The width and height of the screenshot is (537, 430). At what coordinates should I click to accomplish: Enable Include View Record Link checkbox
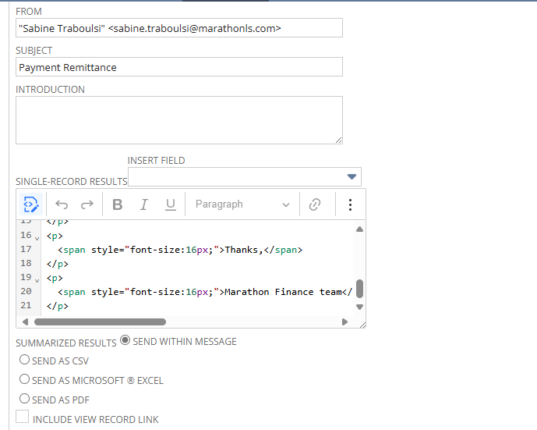tap(23, 418)
